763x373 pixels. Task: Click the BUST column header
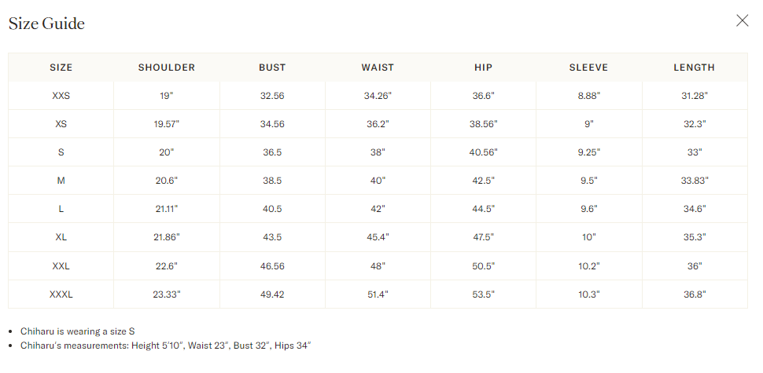(272, 68)
